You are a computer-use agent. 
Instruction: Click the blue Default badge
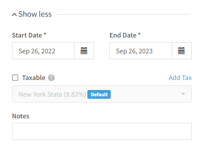pyautogui.click(x=99, y=95)
